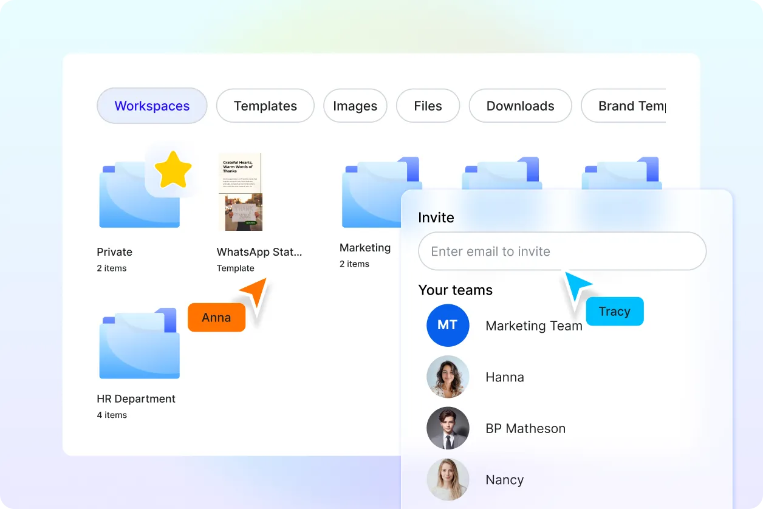Select Nancy's profile avatar
Screen dimensions: 763x509
[448, 479]
